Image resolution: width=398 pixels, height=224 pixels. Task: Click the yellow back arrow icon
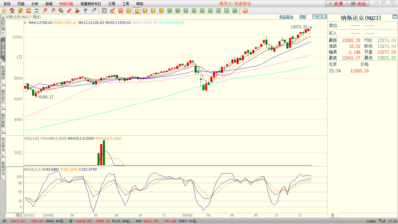4,10
